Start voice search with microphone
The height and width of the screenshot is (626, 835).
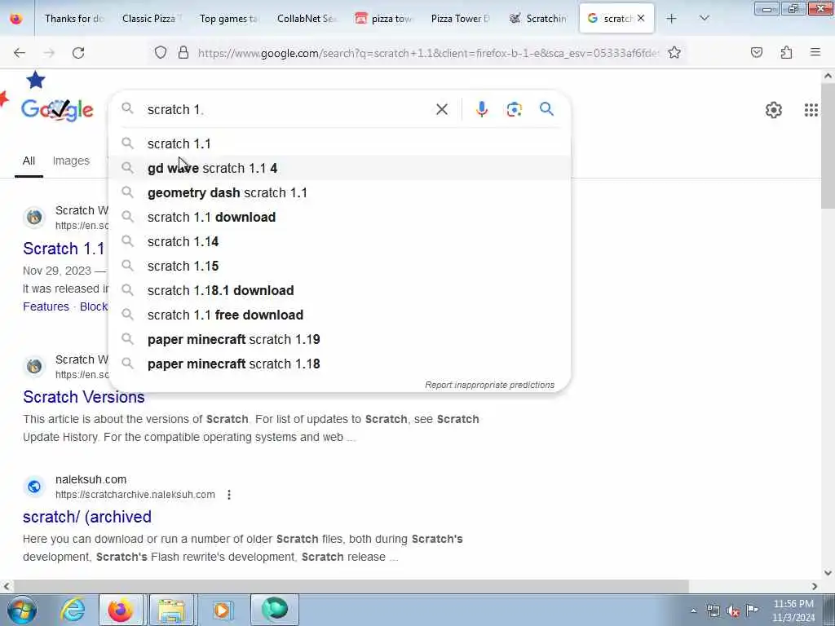tap(481, 109)
